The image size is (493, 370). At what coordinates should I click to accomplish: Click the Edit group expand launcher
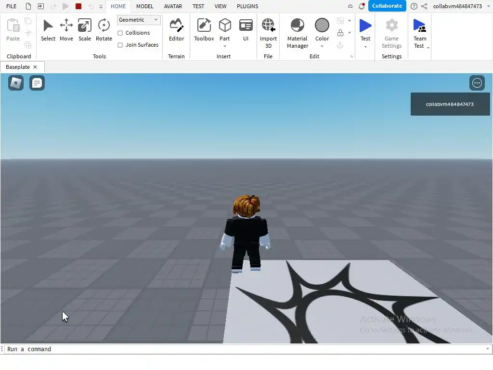click(351, 57)
